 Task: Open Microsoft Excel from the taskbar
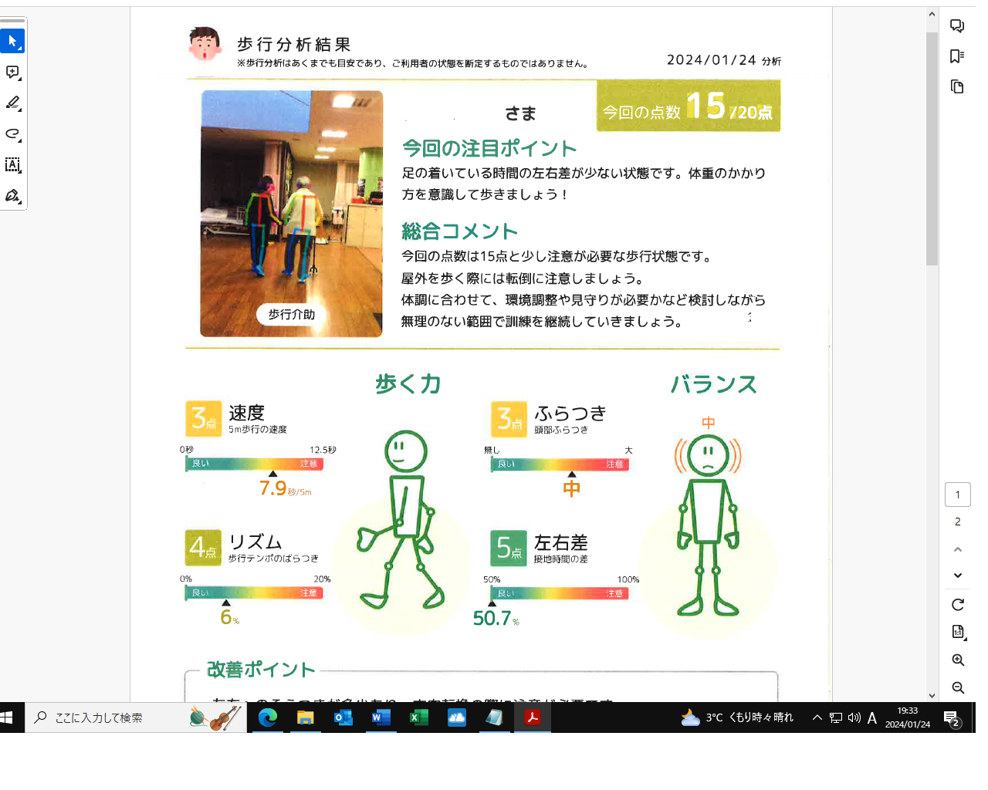click(x=419, y=717)
